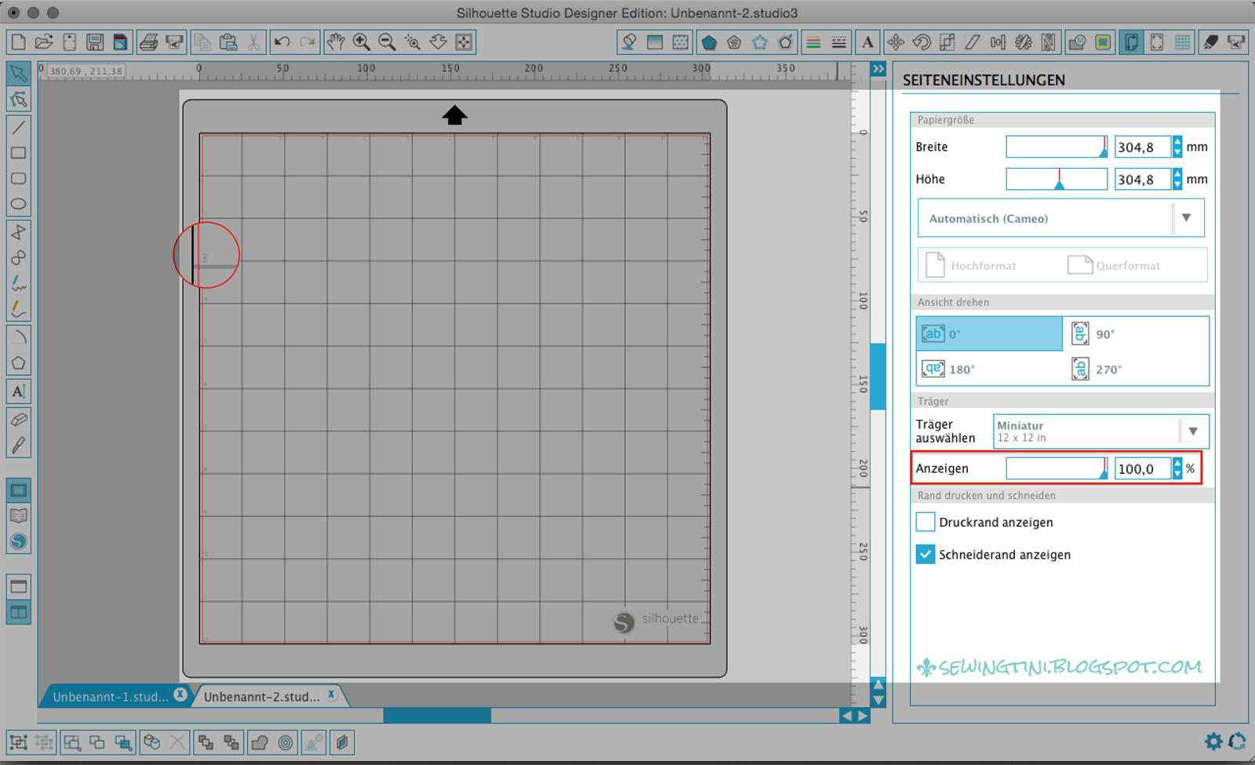Click the horizontal scrollbar thumb under the canvas
The width and height of the screenshot is (1255, 765).
(437, 716)
